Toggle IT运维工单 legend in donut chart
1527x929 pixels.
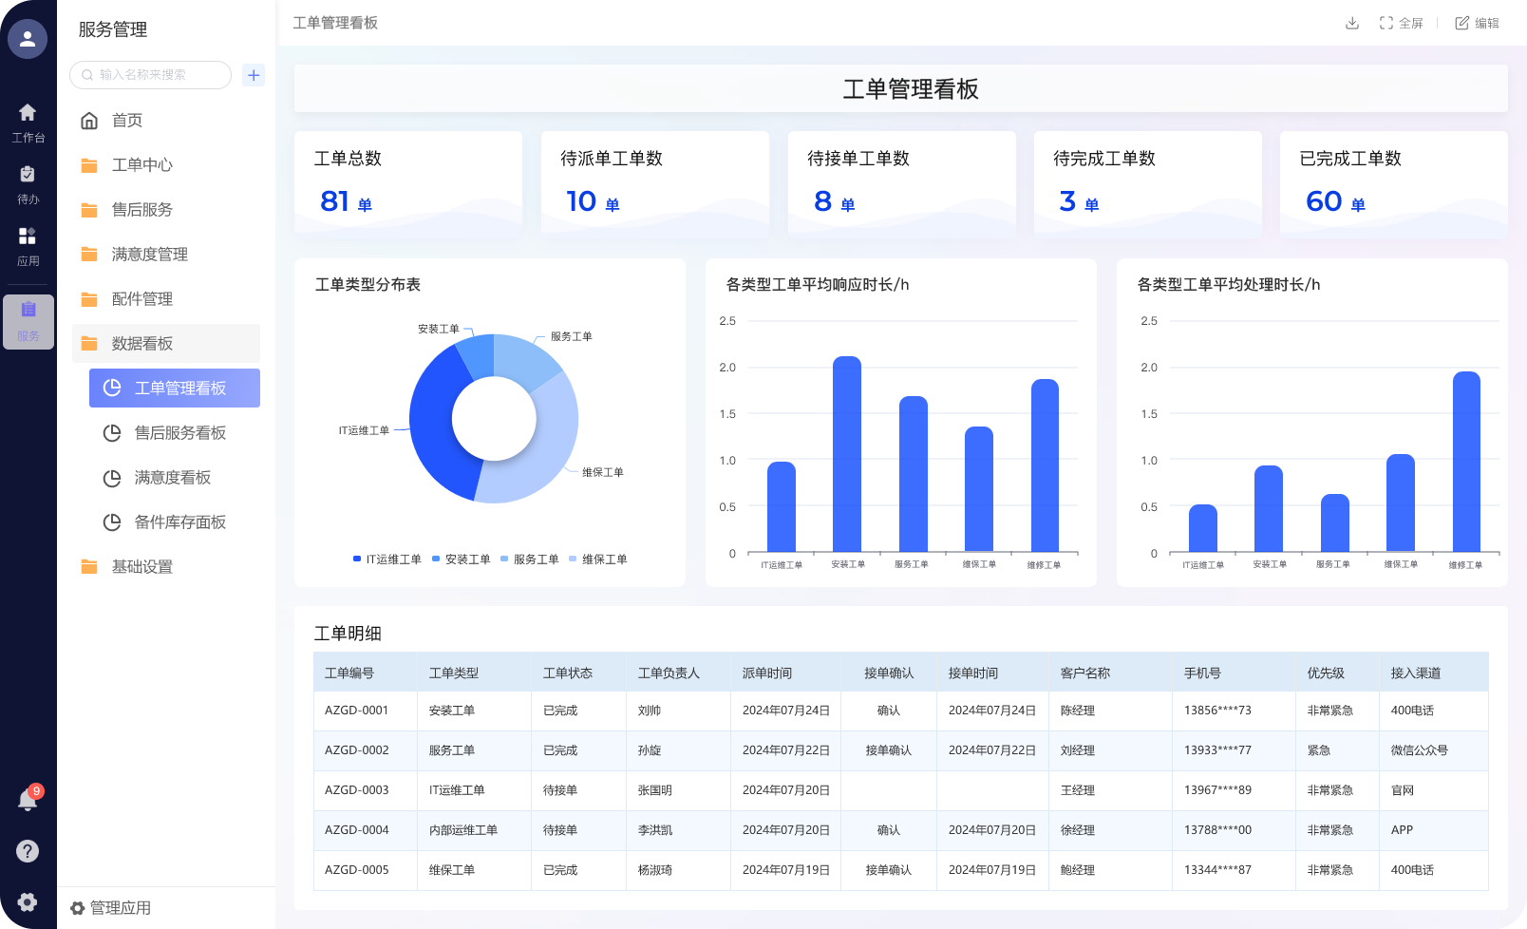pyautogui.click(x=387, y=559)
